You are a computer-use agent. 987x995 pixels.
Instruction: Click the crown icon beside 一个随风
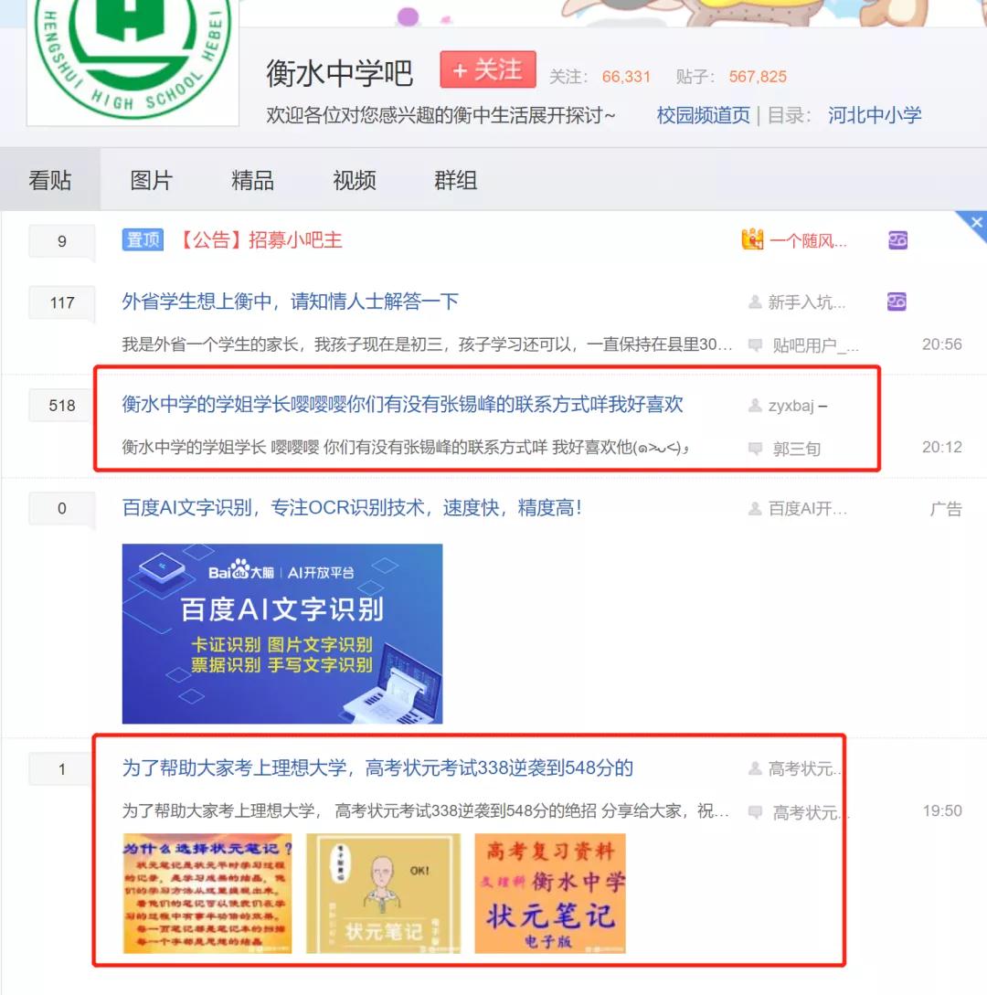point(753,239)
